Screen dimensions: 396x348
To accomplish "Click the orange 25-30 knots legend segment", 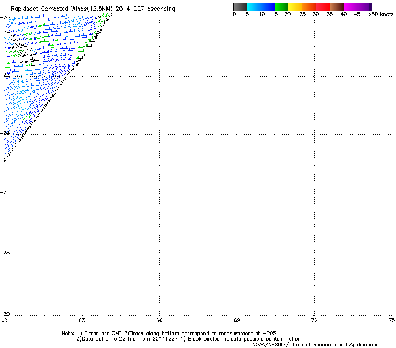I will 309,6.
